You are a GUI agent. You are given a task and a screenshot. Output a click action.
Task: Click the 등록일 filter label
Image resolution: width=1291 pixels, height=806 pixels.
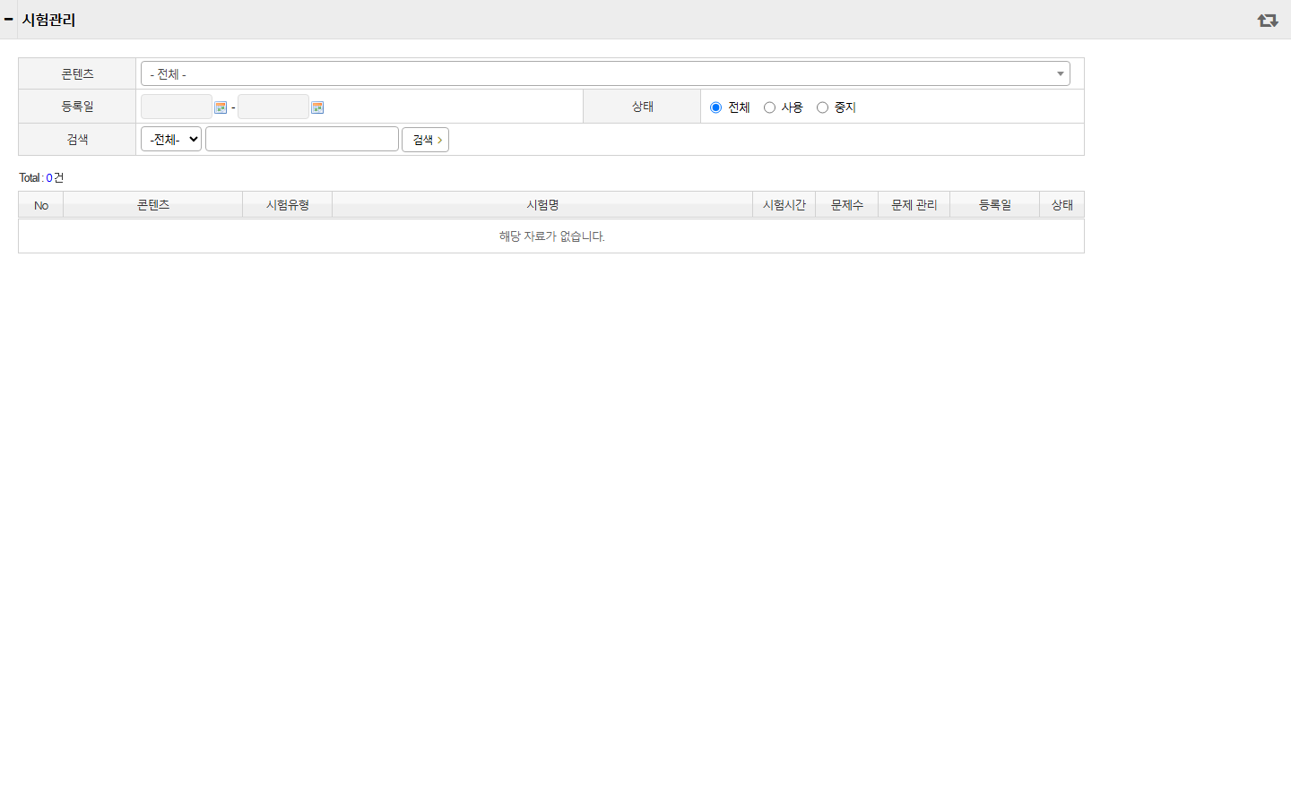click(x=77, y=107)
